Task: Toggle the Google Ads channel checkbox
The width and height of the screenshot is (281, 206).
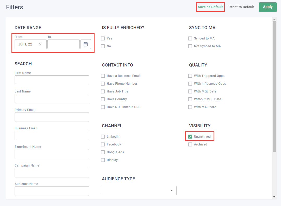Action: pyautogui.click(x=103, y=152)
